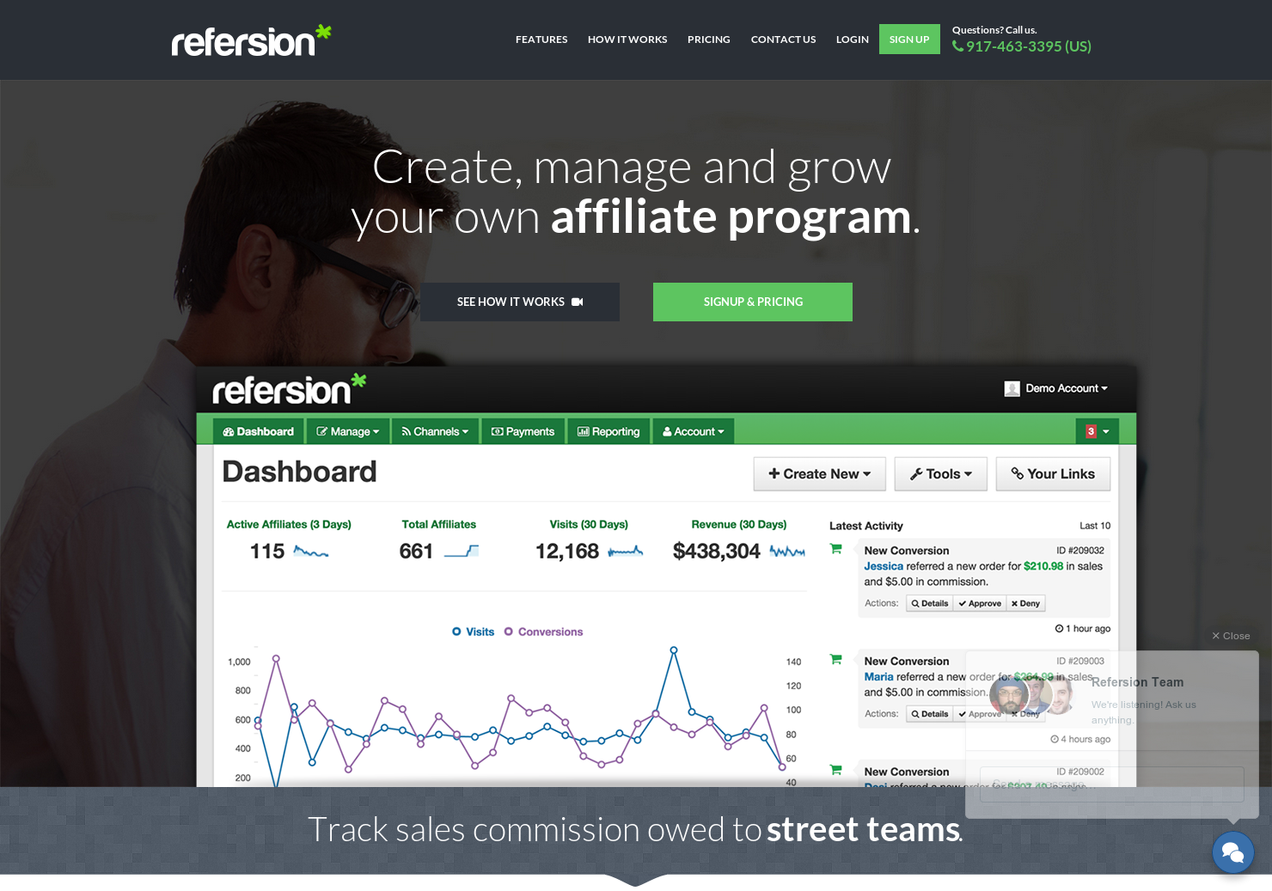The height and width of the screenshot is (891, 1272).
Task: Click shopping cart icon beside conversion #209002
Action: click(x=835, y=770)
